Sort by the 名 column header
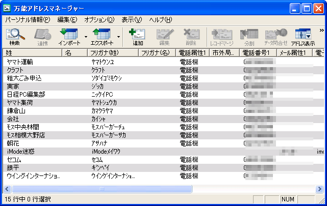This screenshot has height=206, width=327. coord(74,53)
